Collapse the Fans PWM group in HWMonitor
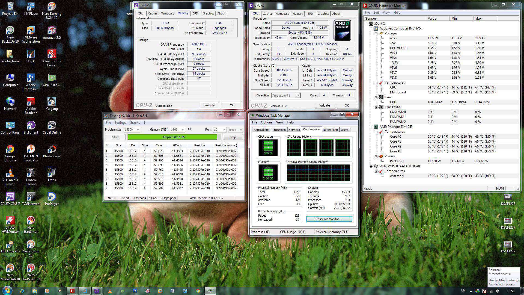 (x=376, y=107)
